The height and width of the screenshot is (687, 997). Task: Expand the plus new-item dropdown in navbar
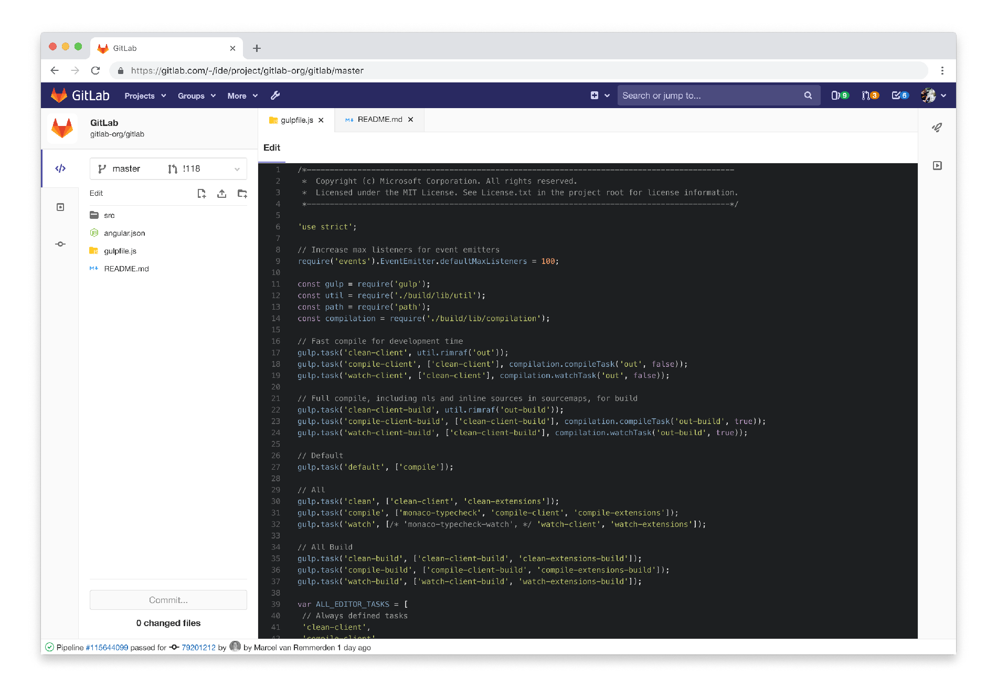tap(600, 95)
